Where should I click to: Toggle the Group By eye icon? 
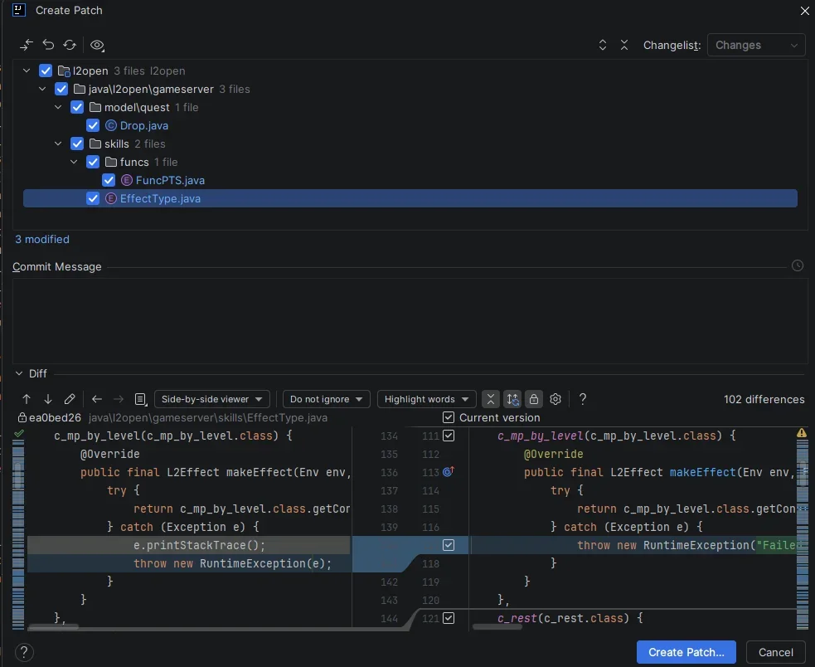point(97,46)
